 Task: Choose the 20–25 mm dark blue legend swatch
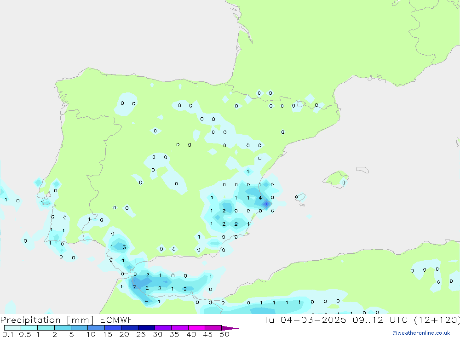pos(129,328)
